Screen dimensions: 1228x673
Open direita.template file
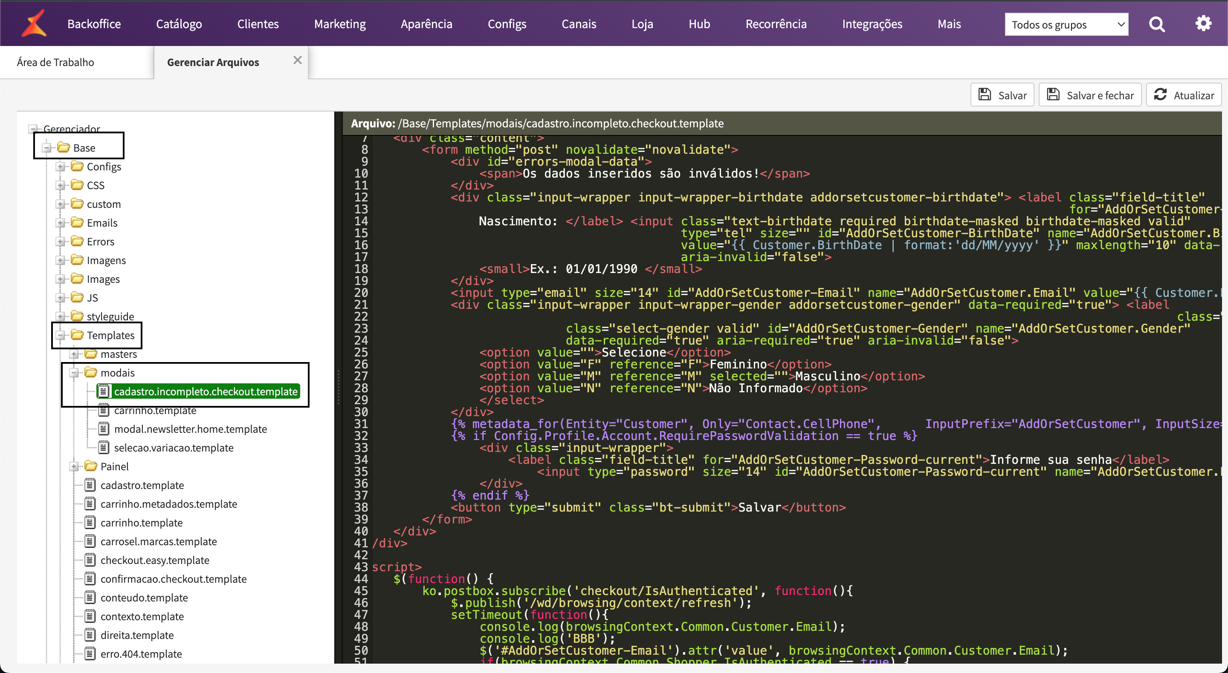point(137,635)
